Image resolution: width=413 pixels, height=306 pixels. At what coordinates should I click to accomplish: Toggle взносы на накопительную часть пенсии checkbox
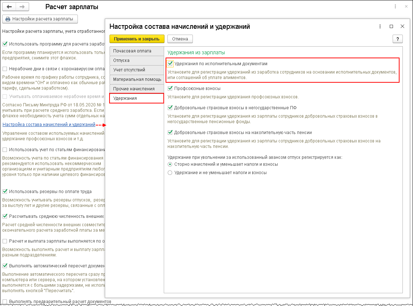click(x=170, y=133)
